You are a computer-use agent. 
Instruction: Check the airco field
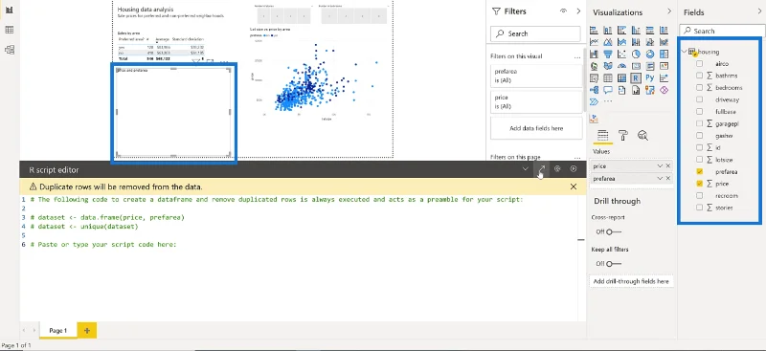coord(700,63)
